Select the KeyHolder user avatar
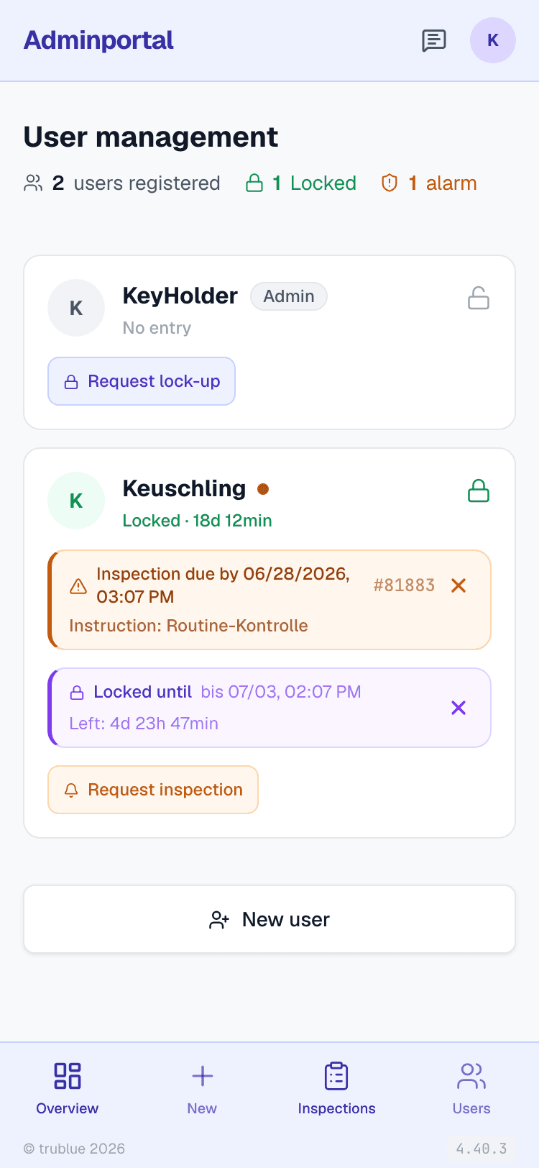539x1168 pixels. tap(76, 308)
